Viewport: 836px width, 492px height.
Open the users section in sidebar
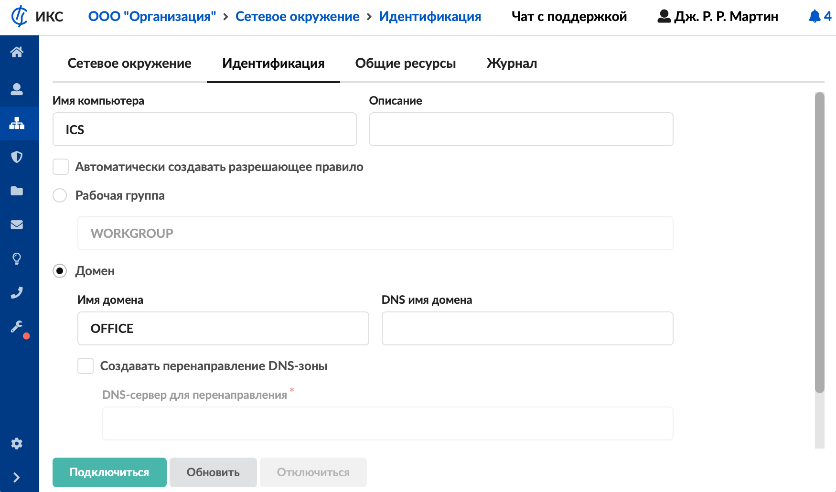(x=17, y=89)
